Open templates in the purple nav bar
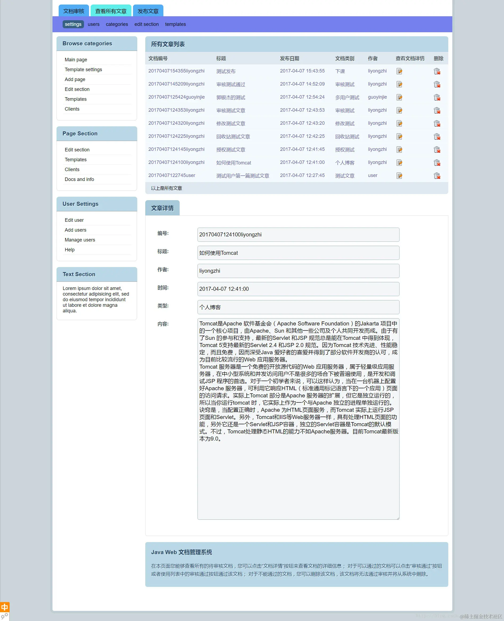Screen dimensions: 504x621 [x=175, y=24]
